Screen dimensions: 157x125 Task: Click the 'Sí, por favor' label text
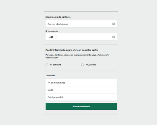click(55, 65)
